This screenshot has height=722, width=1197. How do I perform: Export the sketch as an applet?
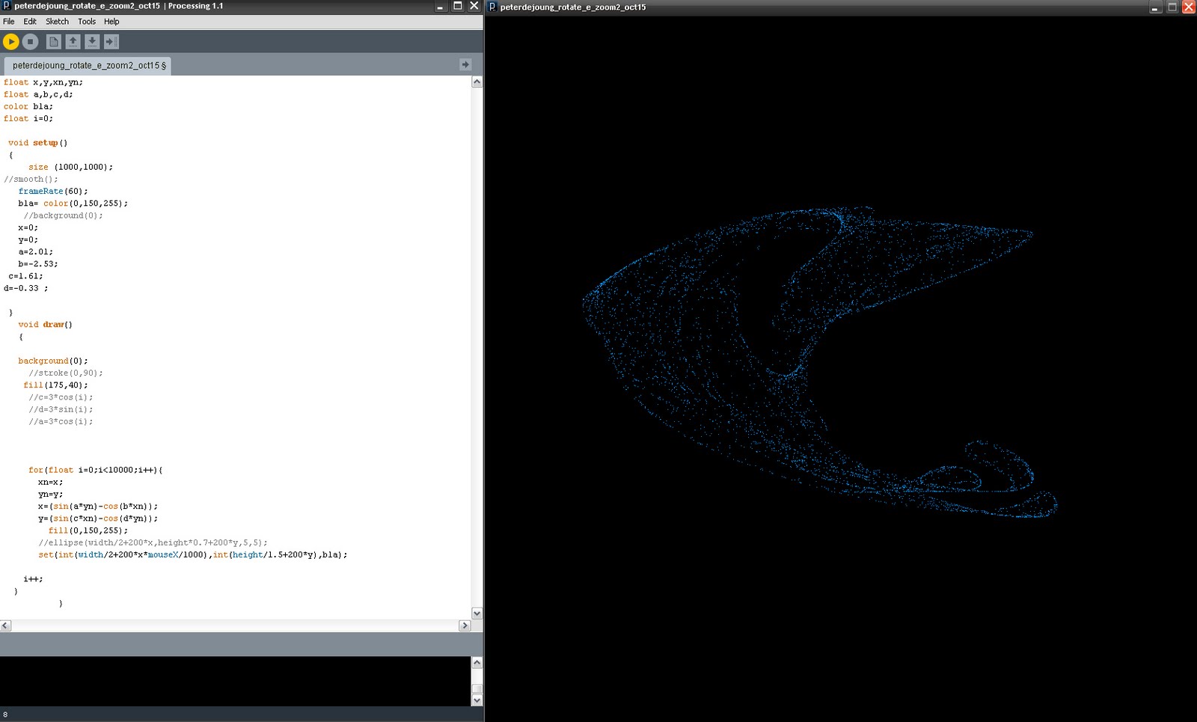pos(111,42)
